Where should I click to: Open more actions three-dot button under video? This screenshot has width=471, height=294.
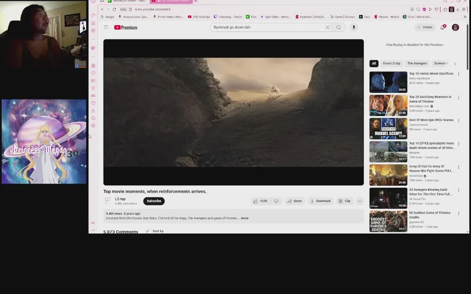click(360, 201)
